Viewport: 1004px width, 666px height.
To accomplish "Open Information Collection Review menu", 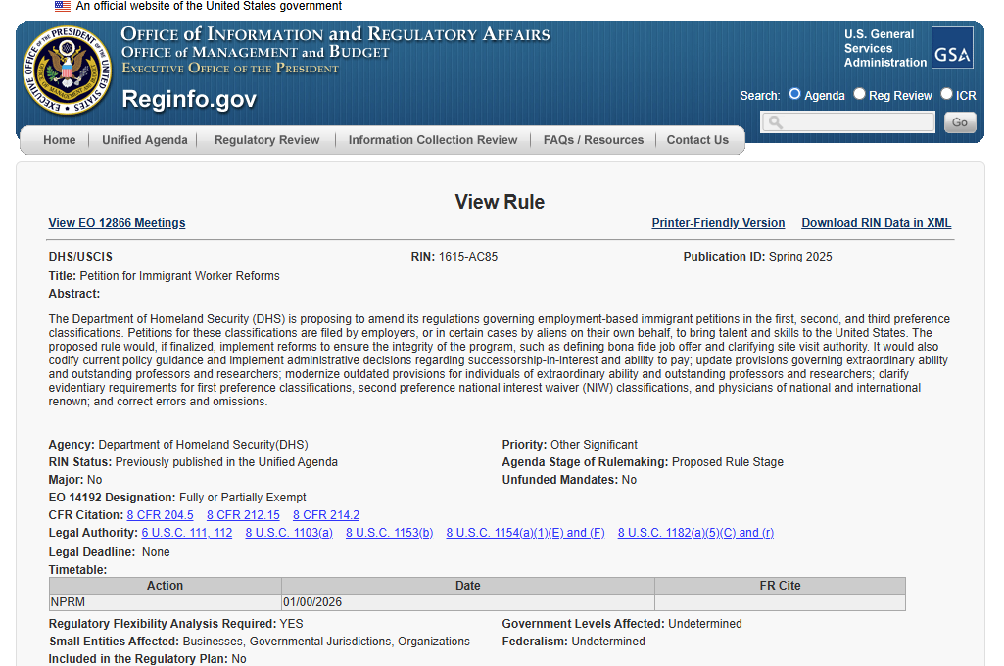I will [433, 140].
